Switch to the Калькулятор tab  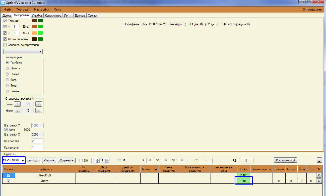[x=53, y=16]
